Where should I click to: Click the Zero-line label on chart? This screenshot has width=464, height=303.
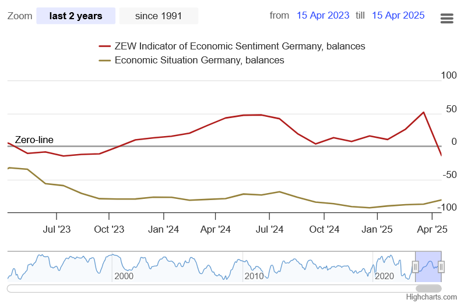click(34, 140)
